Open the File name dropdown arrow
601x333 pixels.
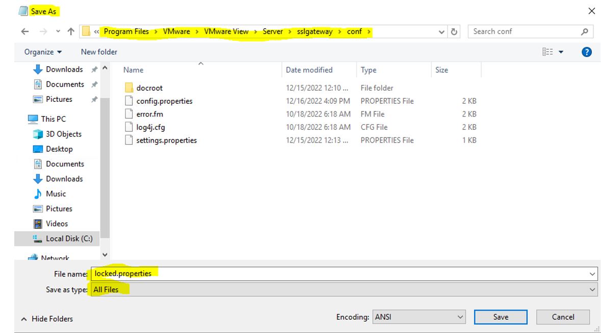coord(592,274)
